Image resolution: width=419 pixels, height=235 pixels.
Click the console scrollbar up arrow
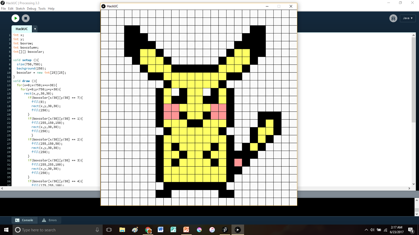tap(417, 200)
